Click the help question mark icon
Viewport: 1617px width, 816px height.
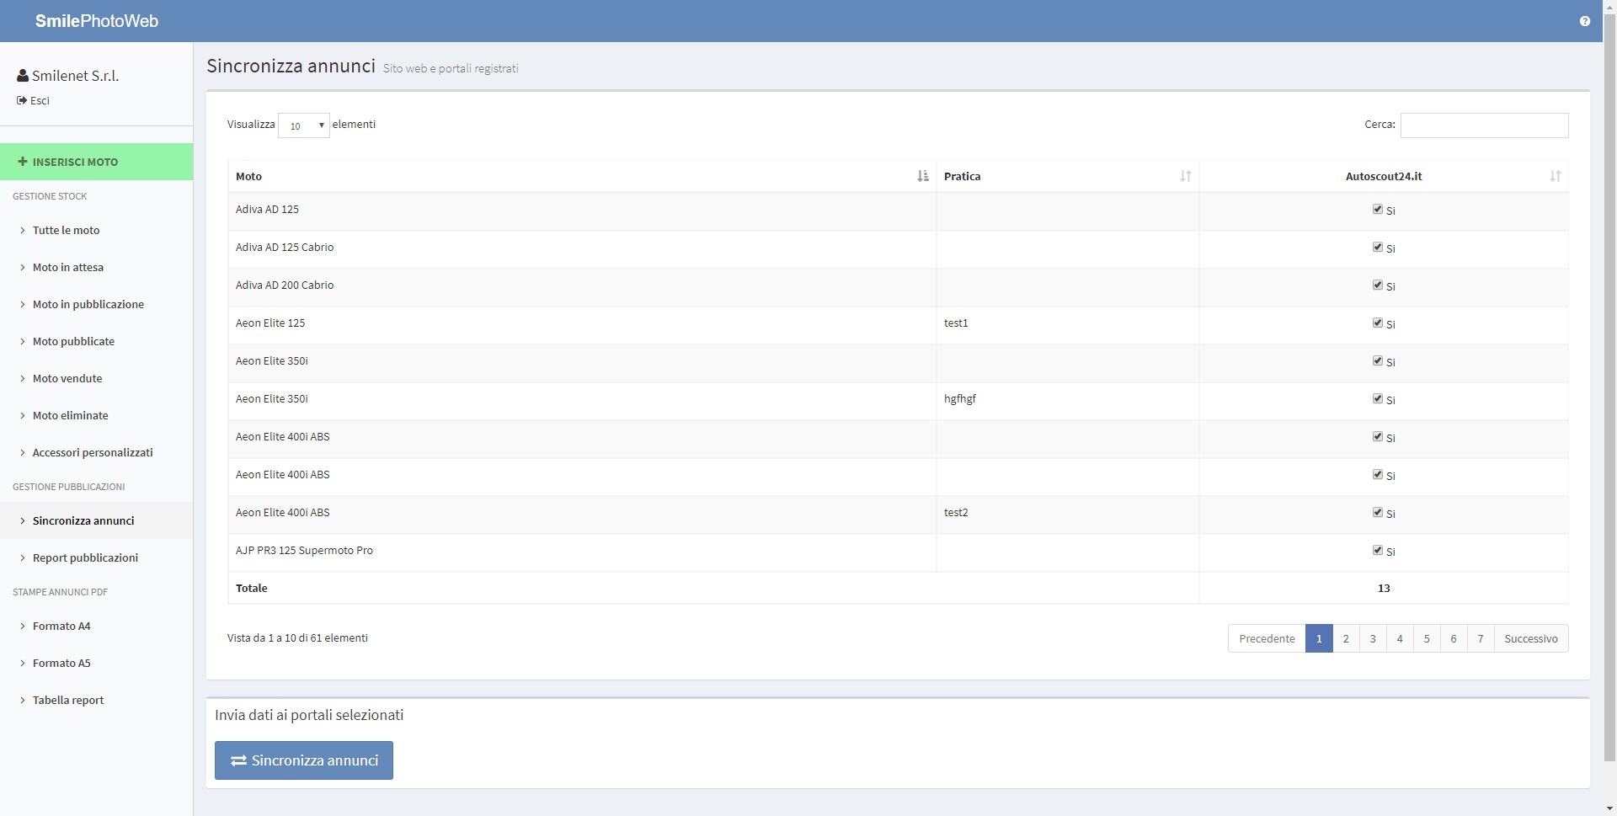click(1585, 21)
